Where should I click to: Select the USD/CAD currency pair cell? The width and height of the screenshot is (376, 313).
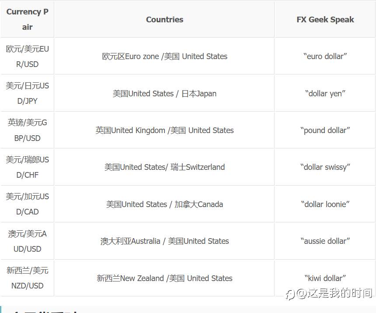point(28,204)
